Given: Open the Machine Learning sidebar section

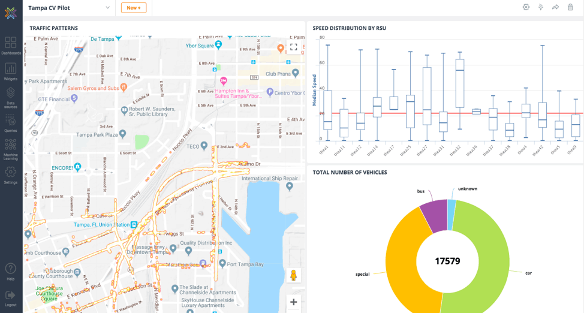Looking at the screenshot, I should 11,149.
